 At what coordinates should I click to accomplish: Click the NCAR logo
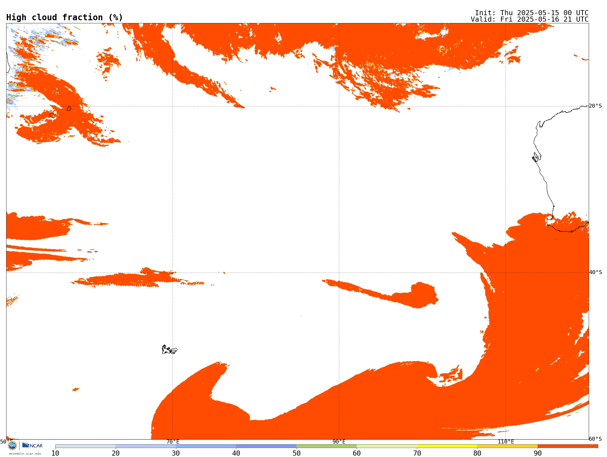(x=32, y=445)
